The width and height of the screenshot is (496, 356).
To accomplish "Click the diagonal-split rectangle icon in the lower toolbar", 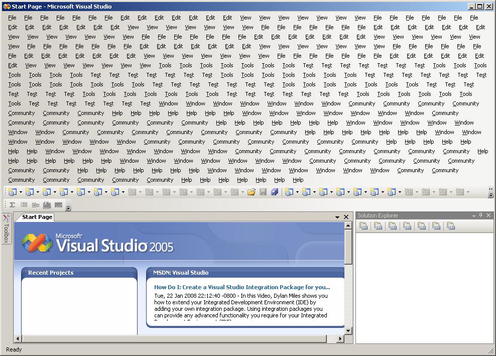I will tap(59, 205).
